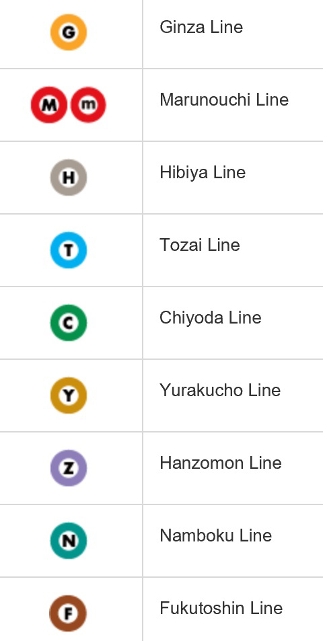The width and height of the screenshot is (323, 641).
Task: Click the Namboku Line text label
Action: (x=215, y=535)
